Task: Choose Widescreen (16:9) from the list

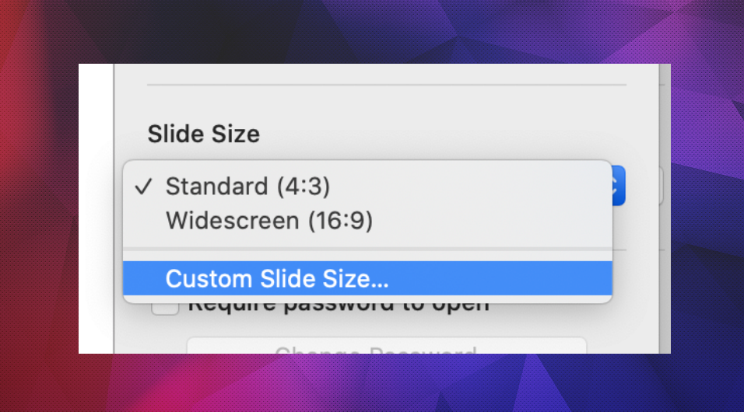Action: tap(268, 222)
